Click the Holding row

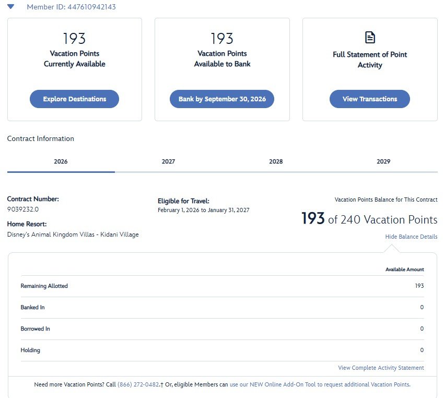click(x=222, y=350)
